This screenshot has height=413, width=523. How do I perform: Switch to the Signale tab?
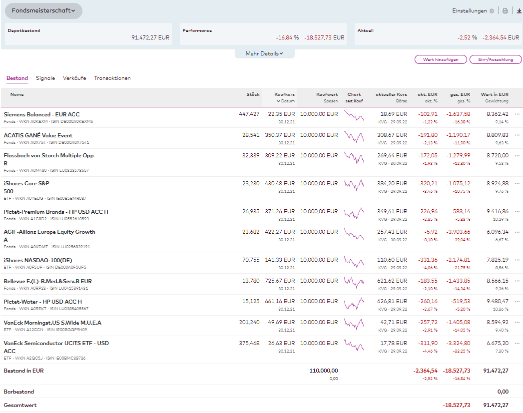(45, 78)
